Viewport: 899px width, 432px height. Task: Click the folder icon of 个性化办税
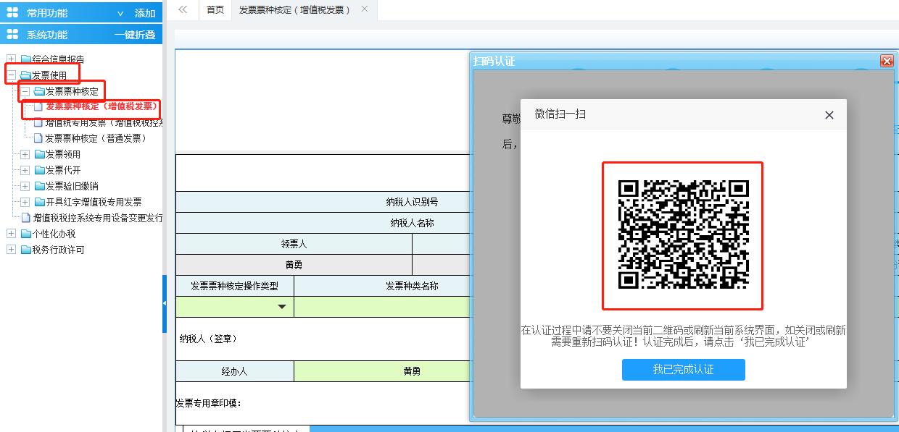click(27, 233)
